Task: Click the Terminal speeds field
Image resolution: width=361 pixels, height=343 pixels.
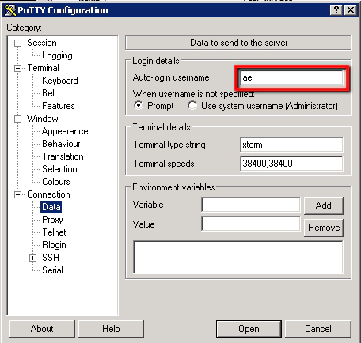Action: point(291,164)
